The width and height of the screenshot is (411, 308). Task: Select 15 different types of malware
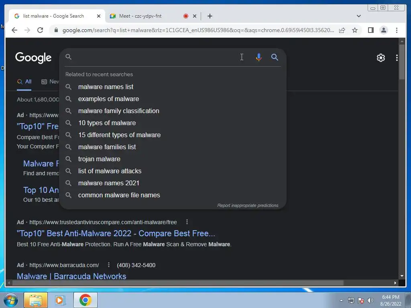click(173, 135)
